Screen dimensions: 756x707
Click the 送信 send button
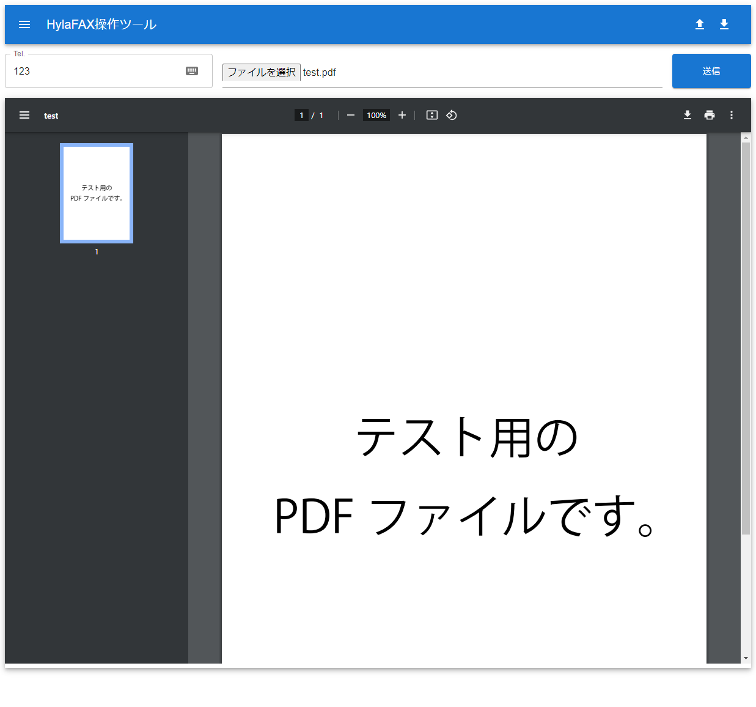[x=711, y=71]
